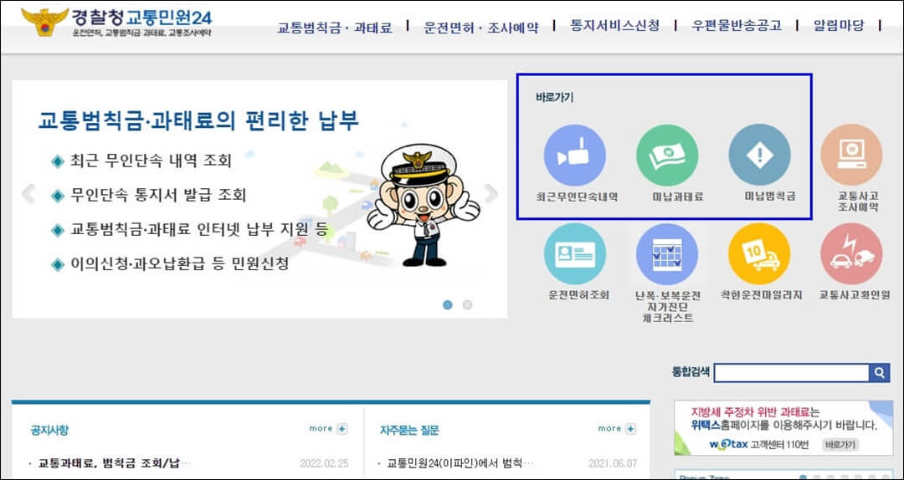This screenshot has width=904, height=480.
Task: Click the 지방세 주정차 위반 과태료 banner
Action: click(x=783, y=428)
